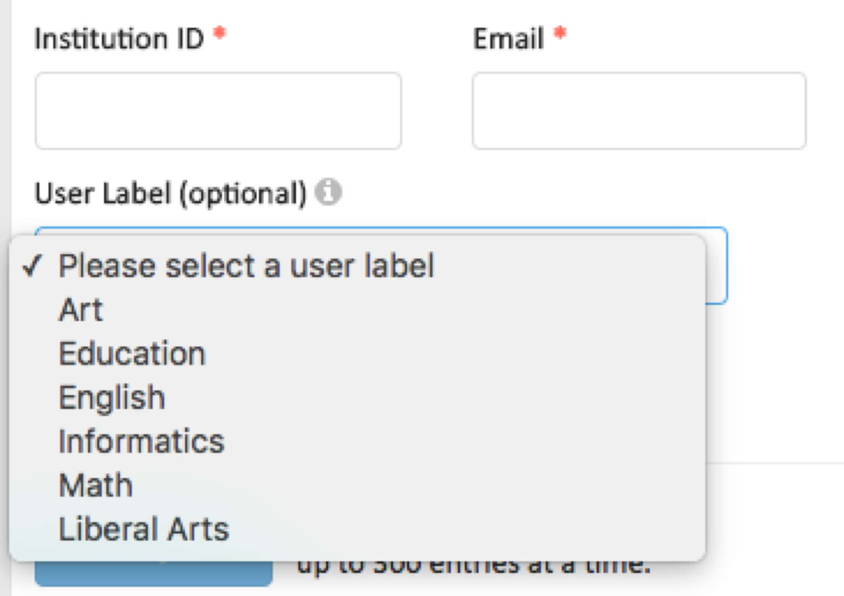The width and height of the screenshot is (844, 596).
Task: Click the blue button below the dropdown
Action: point(154,574)
